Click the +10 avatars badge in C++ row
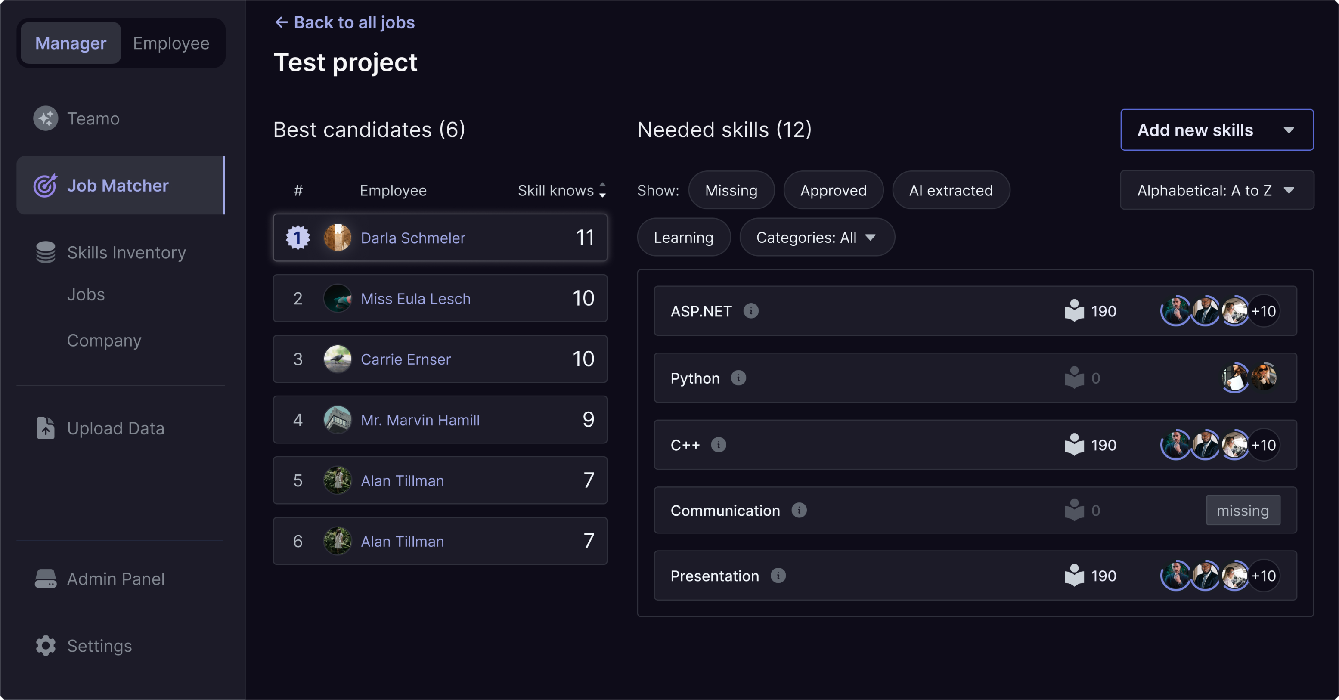The width and height of the screenshot is (1339, 700). (1264, 445)
